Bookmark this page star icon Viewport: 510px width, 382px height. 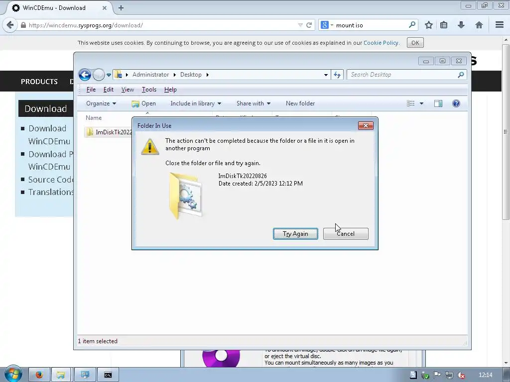(429, 25)
